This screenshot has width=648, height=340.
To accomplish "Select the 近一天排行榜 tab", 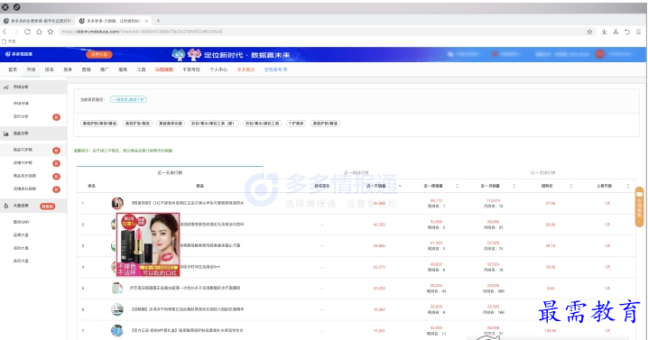I will [x=170, y=172].
